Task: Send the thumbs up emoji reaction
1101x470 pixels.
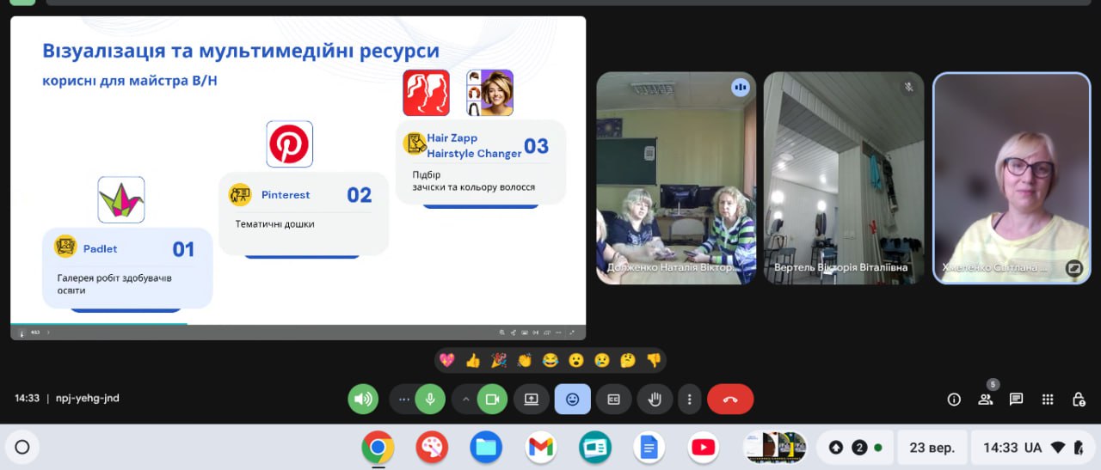Action: (x=472, y=361)
